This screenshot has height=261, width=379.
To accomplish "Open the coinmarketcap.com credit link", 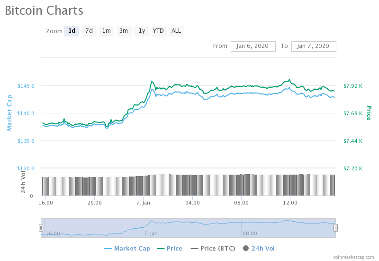I will (353, 257).
